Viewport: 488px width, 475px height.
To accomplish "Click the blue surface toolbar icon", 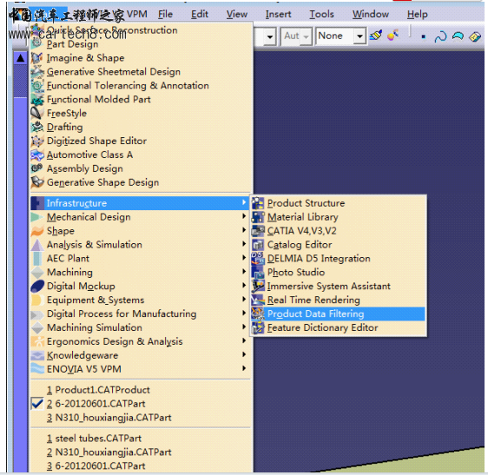I will tap(458, 36).
